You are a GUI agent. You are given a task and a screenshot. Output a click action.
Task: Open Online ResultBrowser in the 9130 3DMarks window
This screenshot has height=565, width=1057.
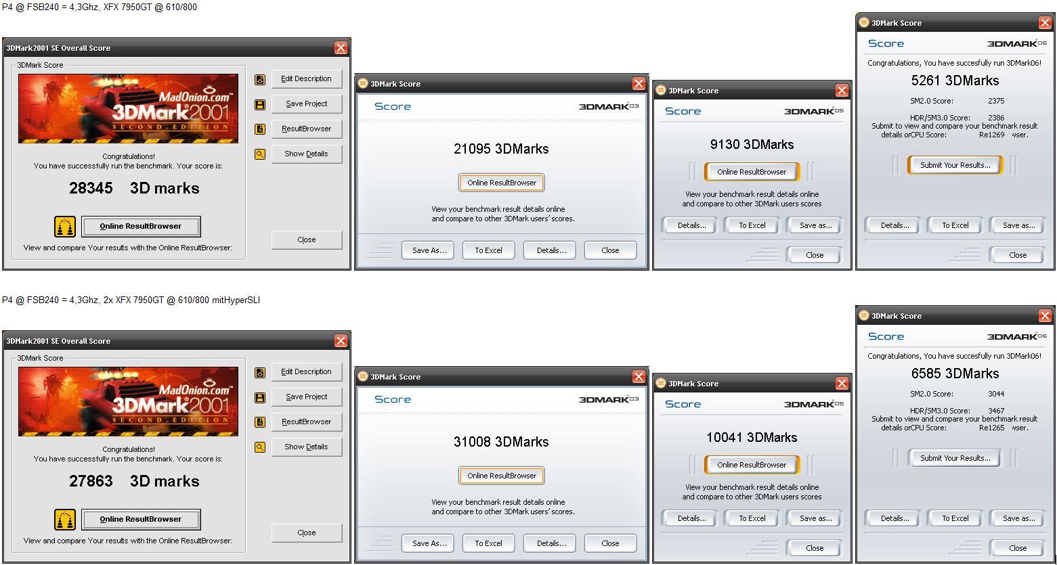point(752,172)
